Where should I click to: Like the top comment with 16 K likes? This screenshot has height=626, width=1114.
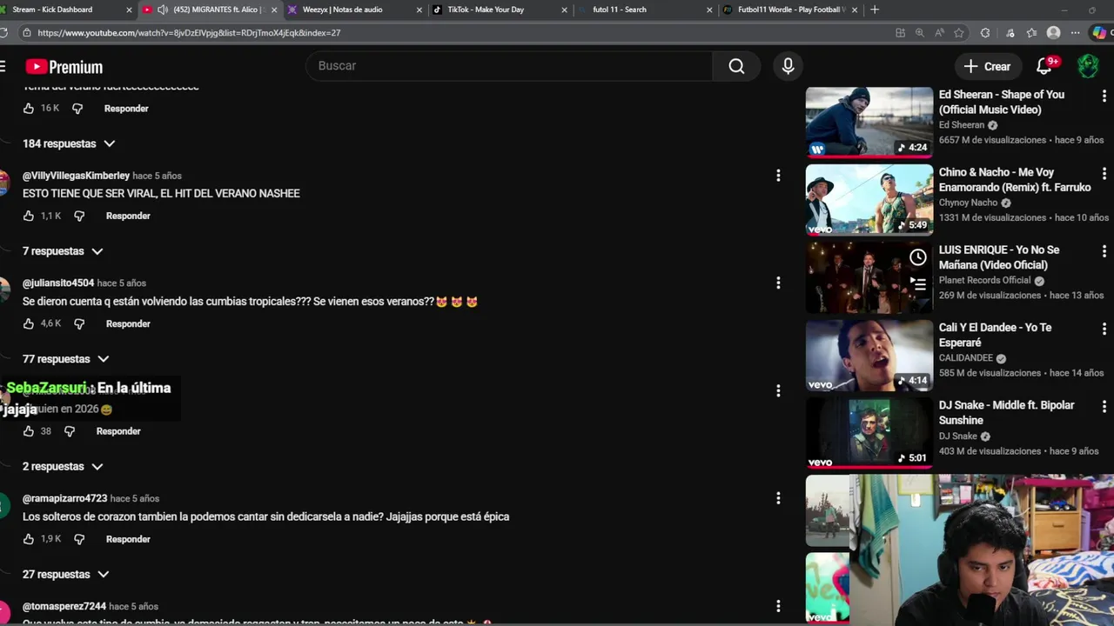pos(29,109)
